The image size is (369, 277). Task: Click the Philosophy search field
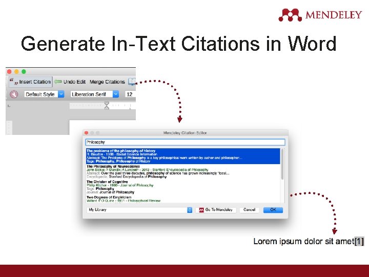[185, 142]
